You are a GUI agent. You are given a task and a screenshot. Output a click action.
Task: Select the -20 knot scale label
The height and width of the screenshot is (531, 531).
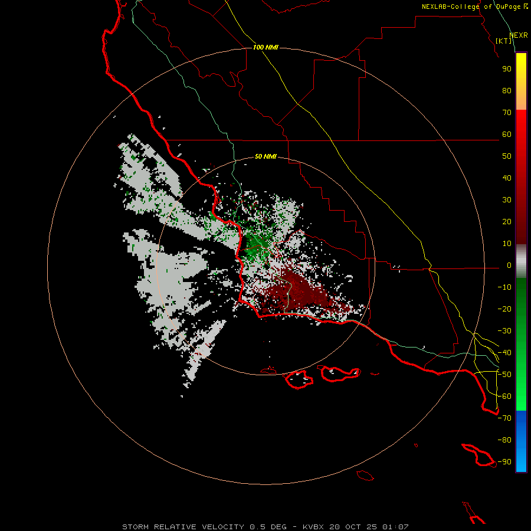[504, 309]
